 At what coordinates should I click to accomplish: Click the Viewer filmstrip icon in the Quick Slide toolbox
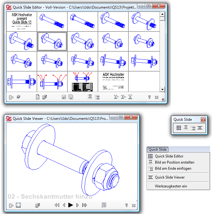pos(200,128)
